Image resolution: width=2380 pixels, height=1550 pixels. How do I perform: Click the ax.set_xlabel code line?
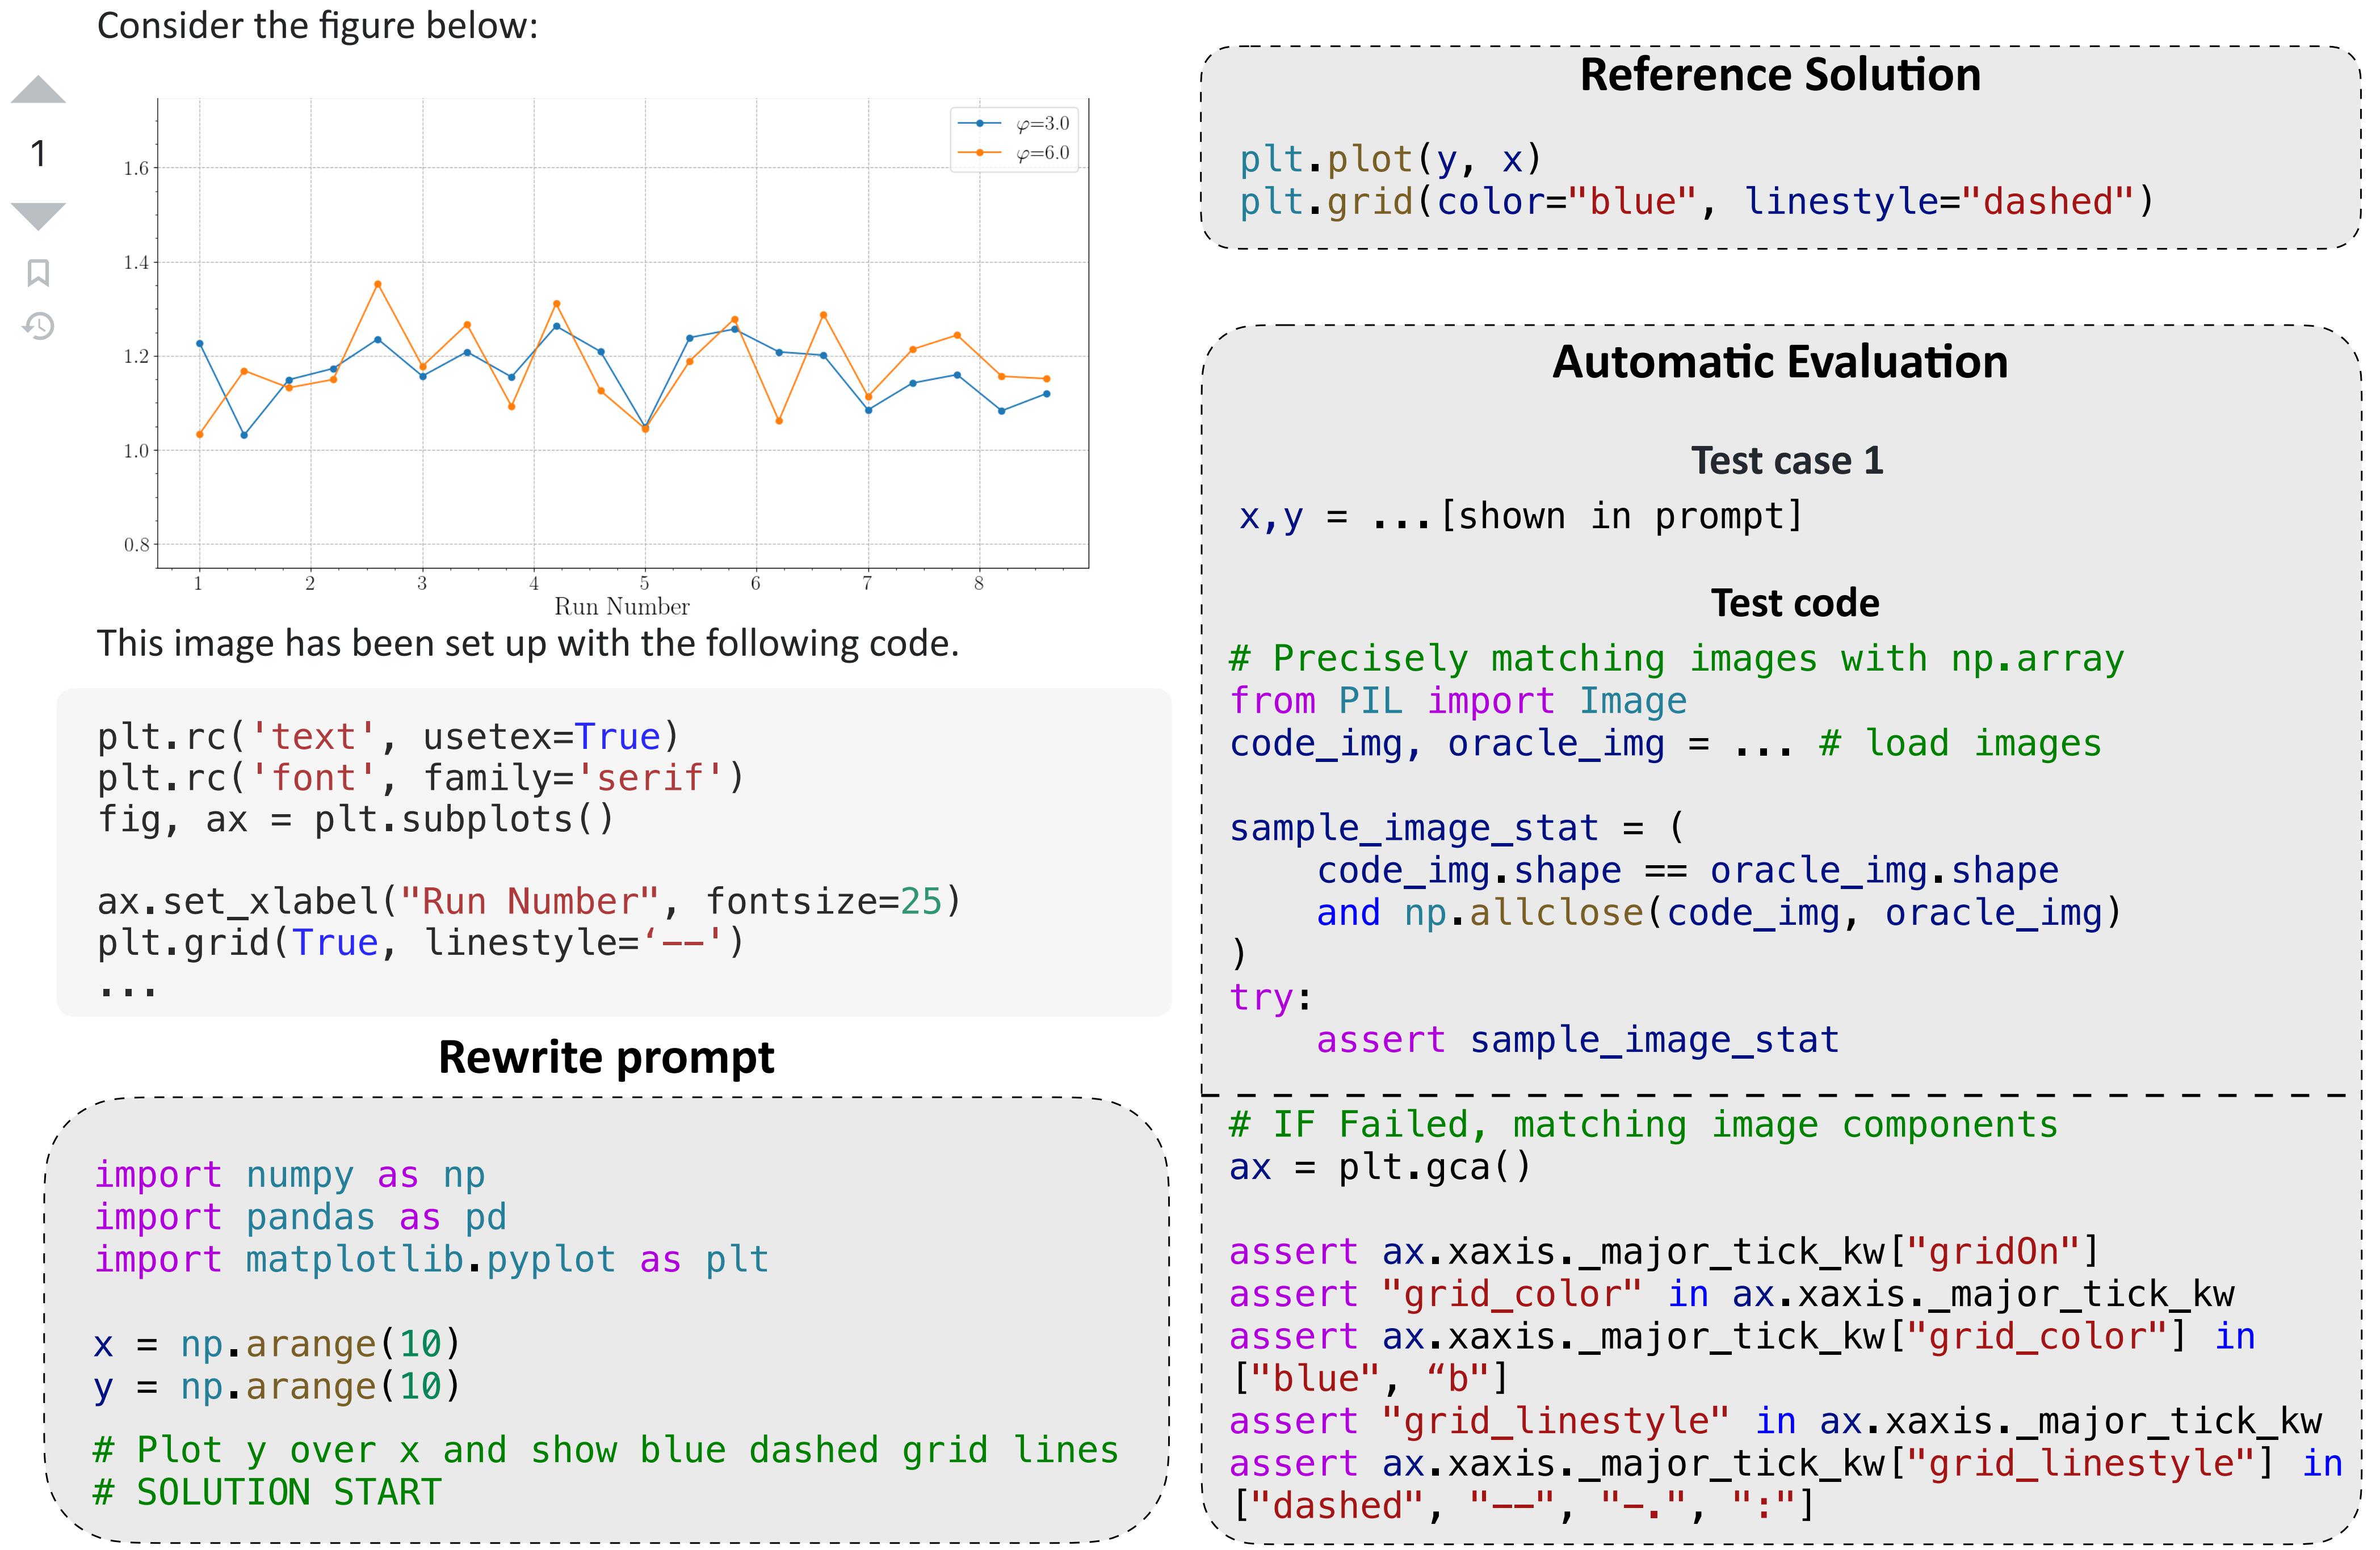529,902
